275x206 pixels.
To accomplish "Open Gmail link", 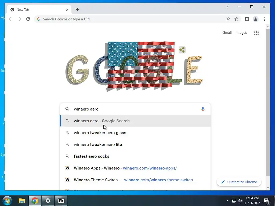I will [x=227, y=32].
